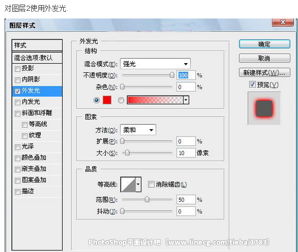
Task: Open the 方法 technique dropdown
Action: [138, 130]
